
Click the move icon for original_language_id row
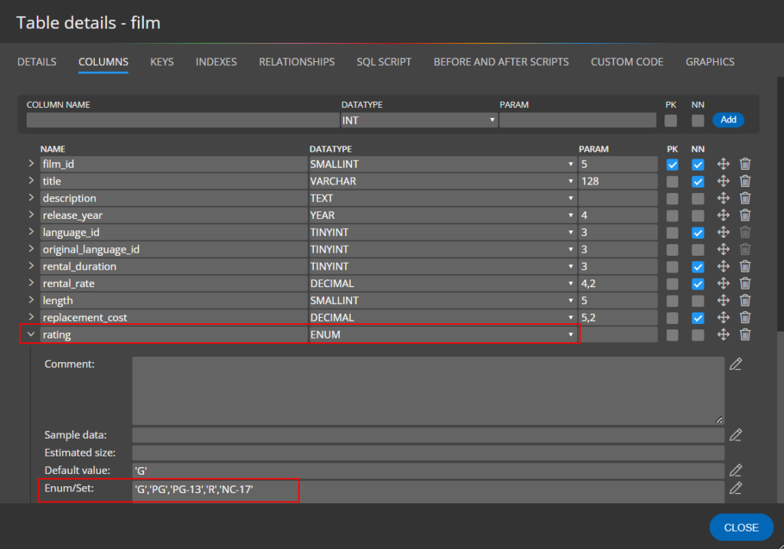tap(723, 249)
